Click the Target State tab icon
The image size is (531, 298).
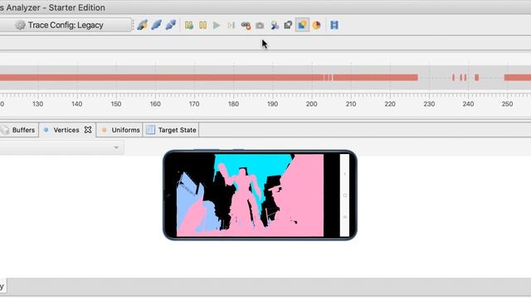151,130
